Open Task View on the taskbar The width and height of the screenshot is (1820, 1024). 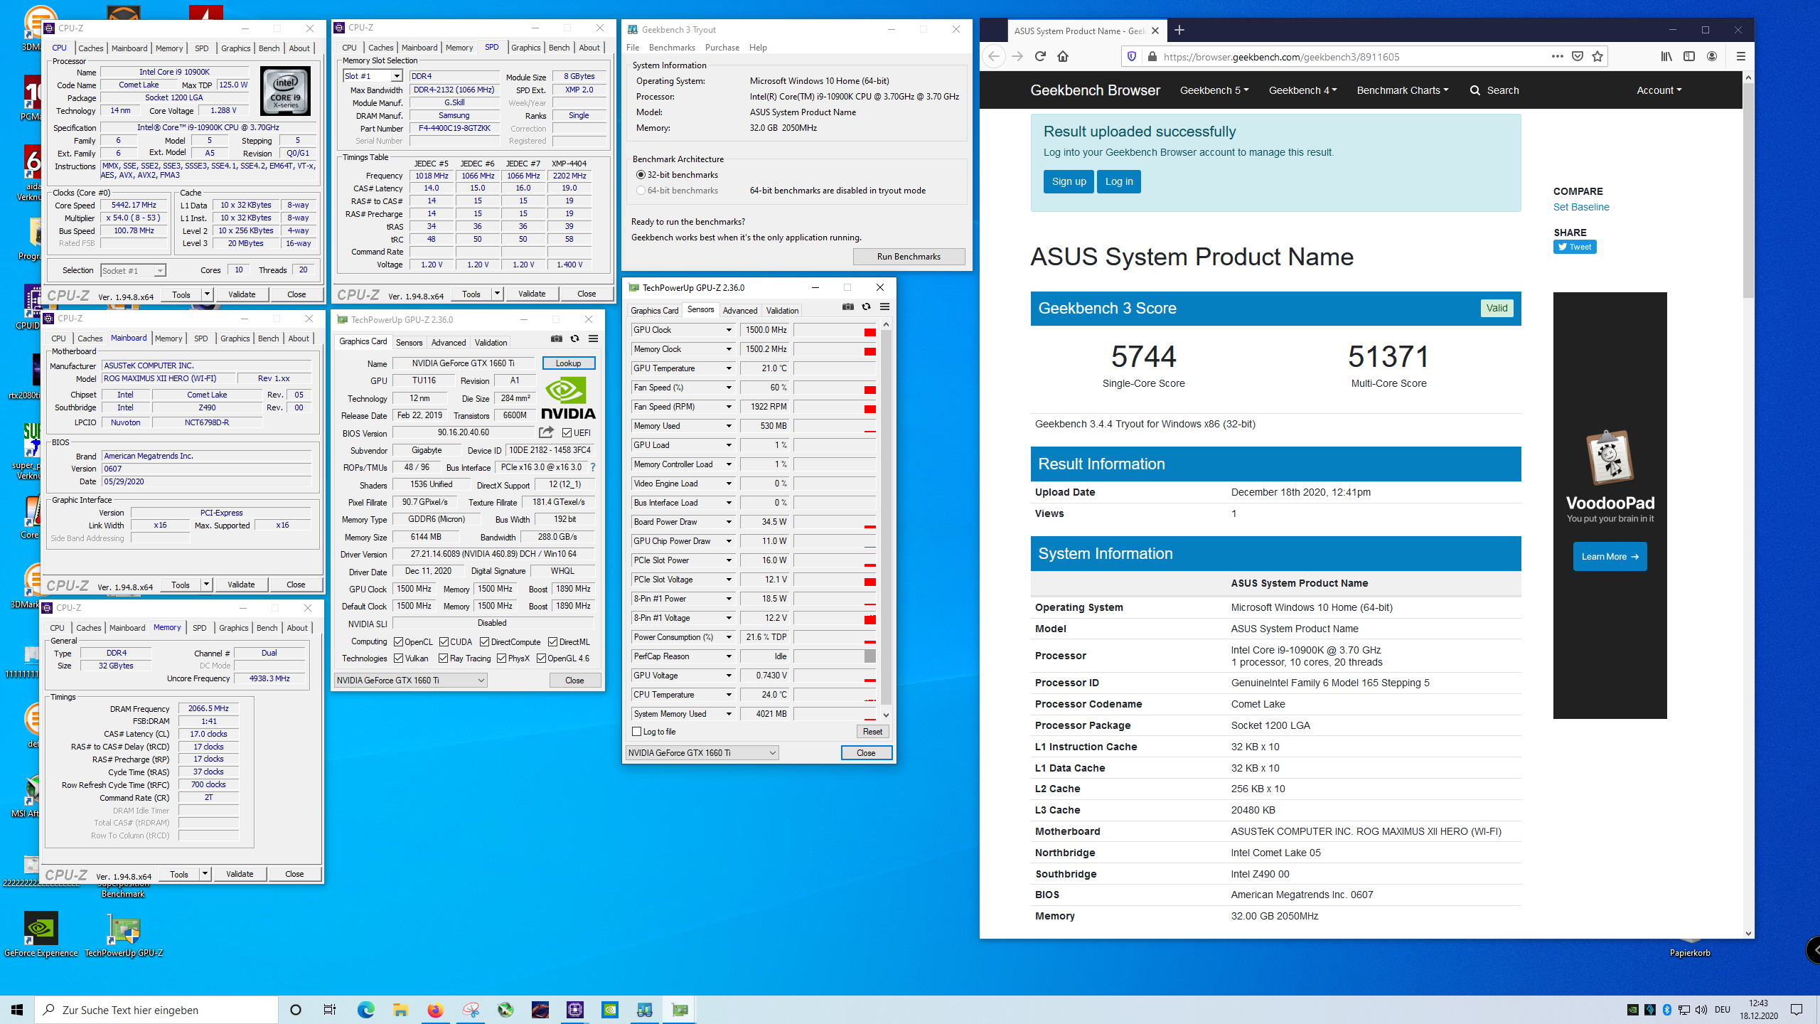pos(330,1010)
